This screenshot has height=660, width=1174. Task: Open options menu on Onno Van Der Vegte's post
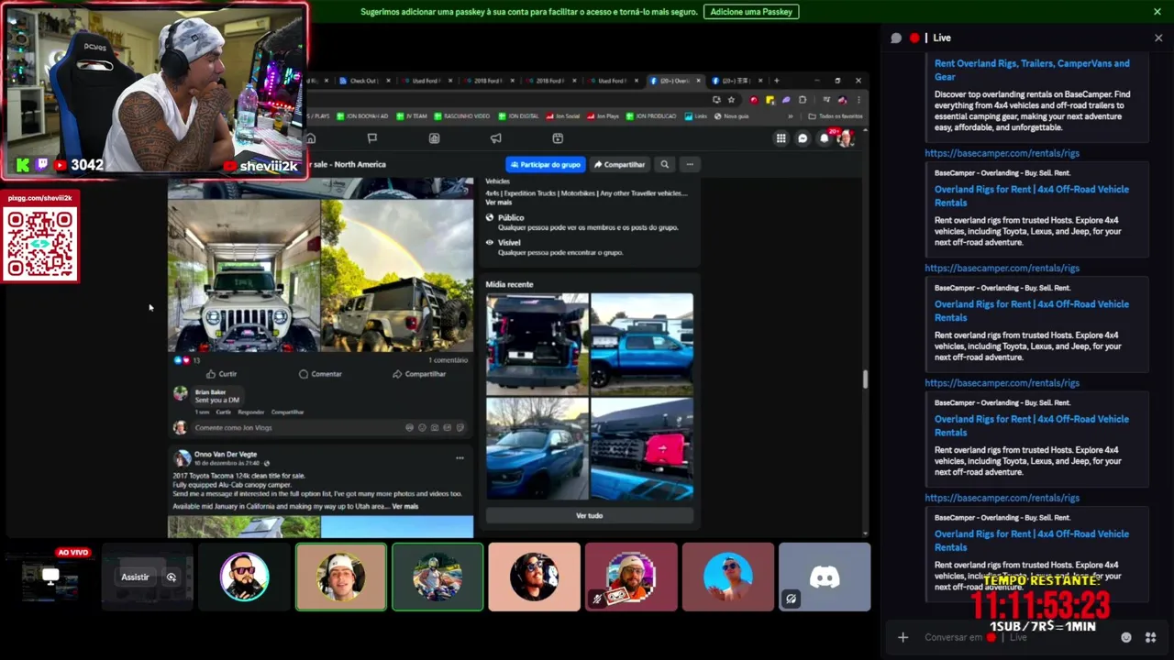click(460, 457)
